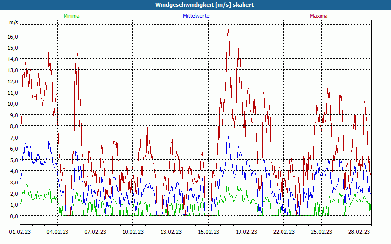
Task: Click the 'm/s' unit label on y-axis
Action: click(13, 23)
